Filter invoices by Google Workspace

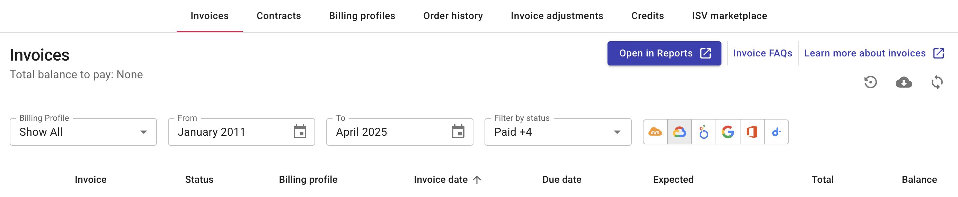[727, 132]
